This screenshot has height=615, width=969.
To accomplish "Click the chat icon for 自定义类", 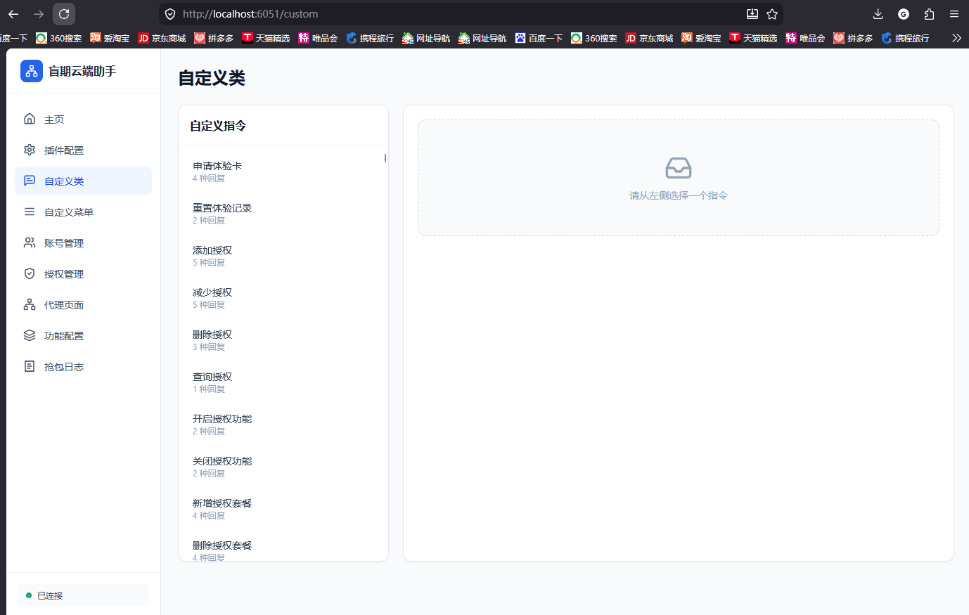I will pyautogui.click(x=30, y=181).
